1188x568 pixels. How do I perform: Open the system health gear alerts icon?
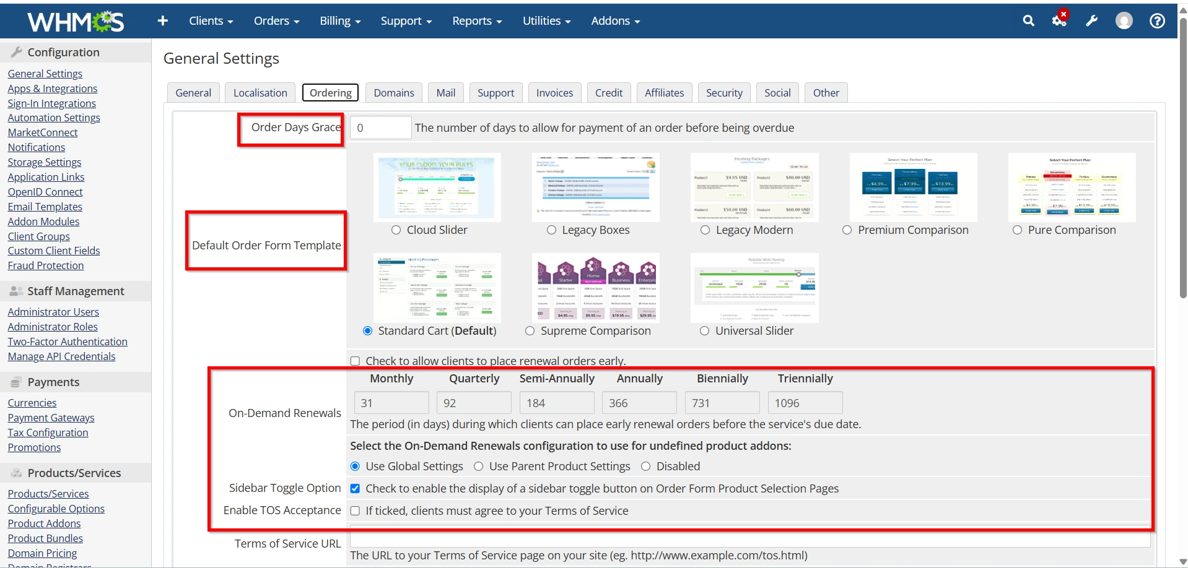tap(1059, 20)
